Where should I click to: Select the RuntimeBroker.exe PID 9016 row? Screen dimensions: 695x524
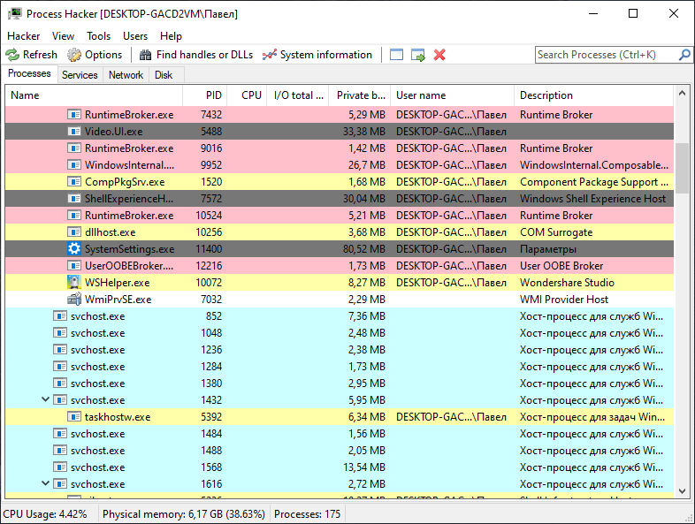pyautogui.click(x=340, y=148)
